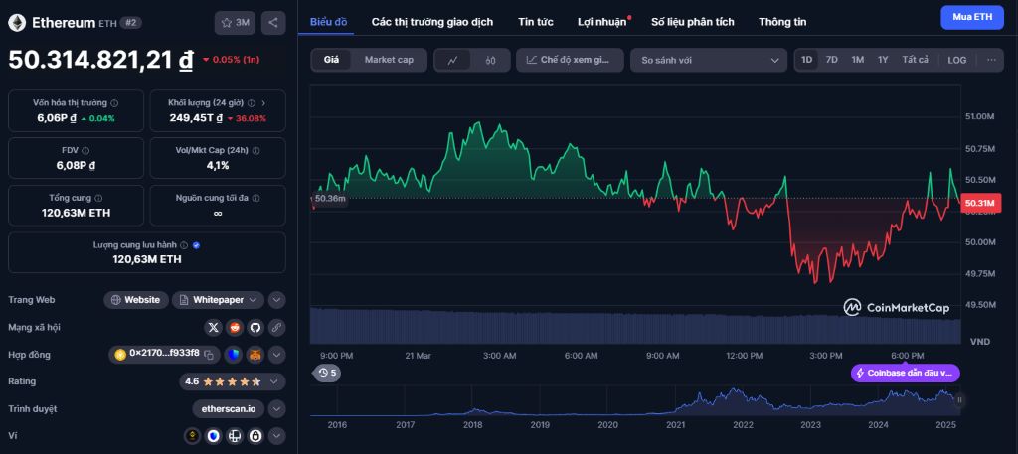Copy the contract address 0×2170...f933f8

(209, 355)
